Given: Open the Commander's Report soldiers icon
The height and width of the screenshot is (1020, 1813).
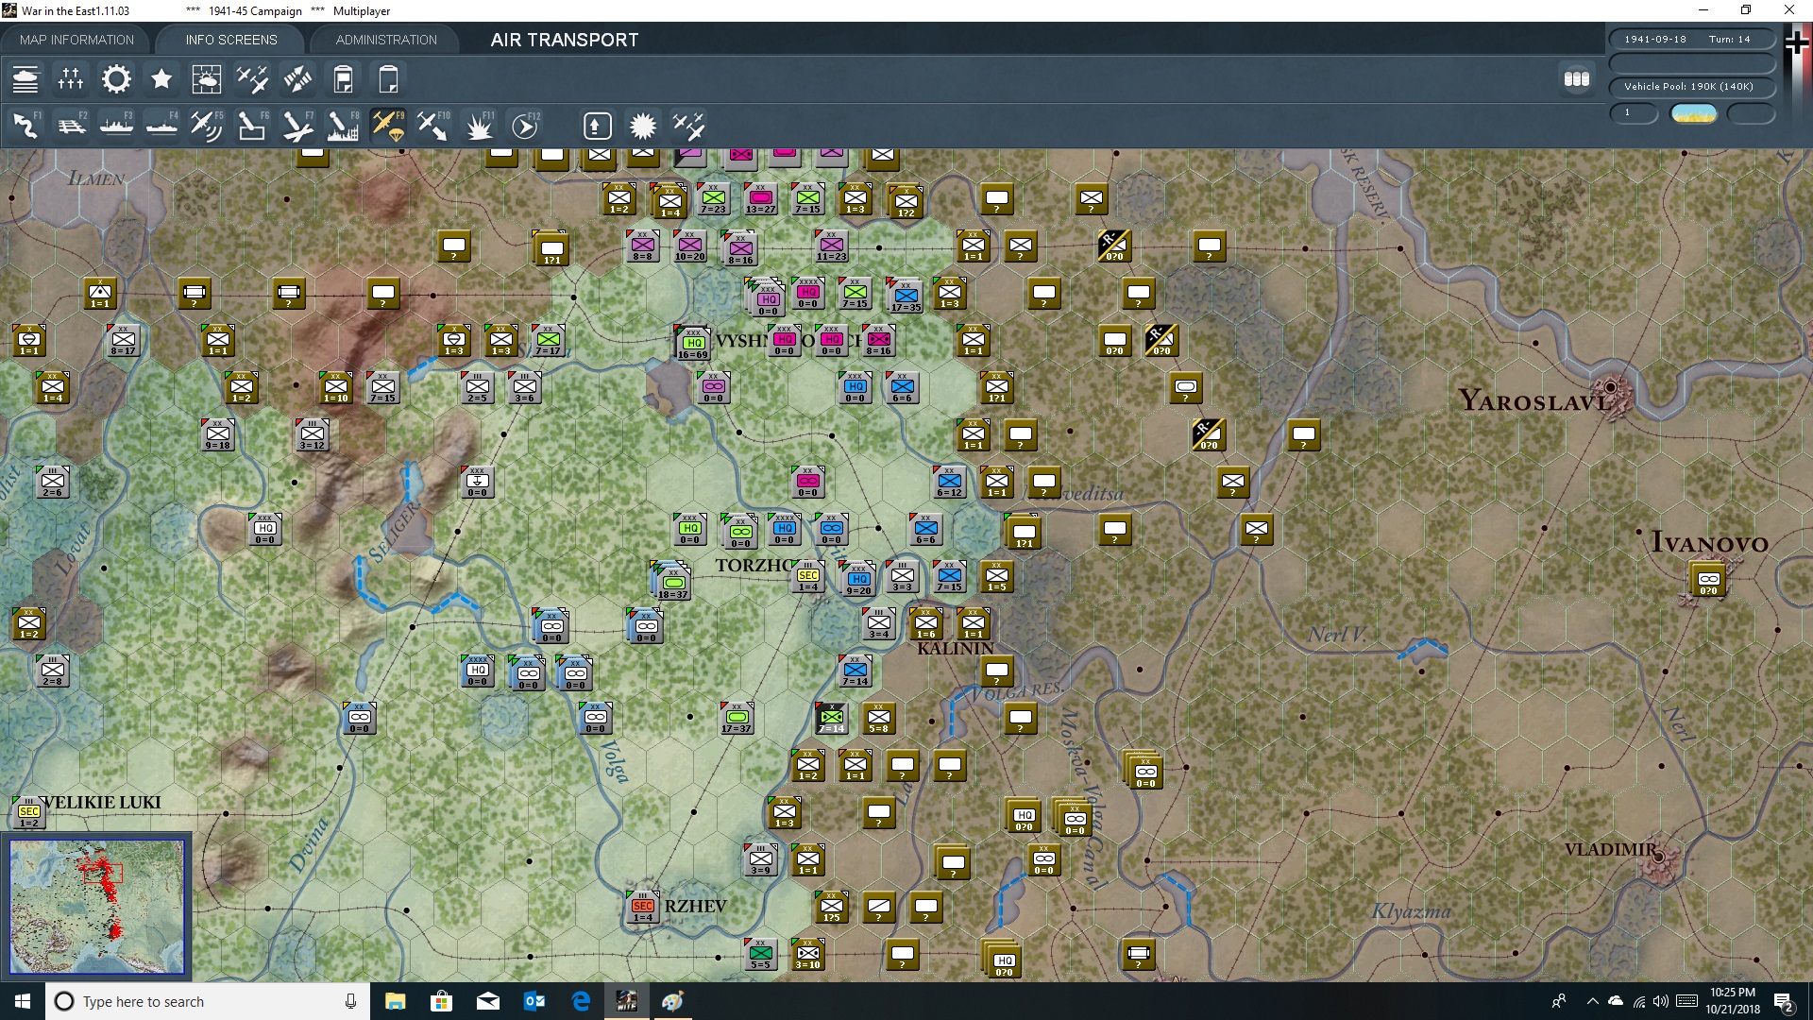Looking at the screenshot, I should (71, 79).
